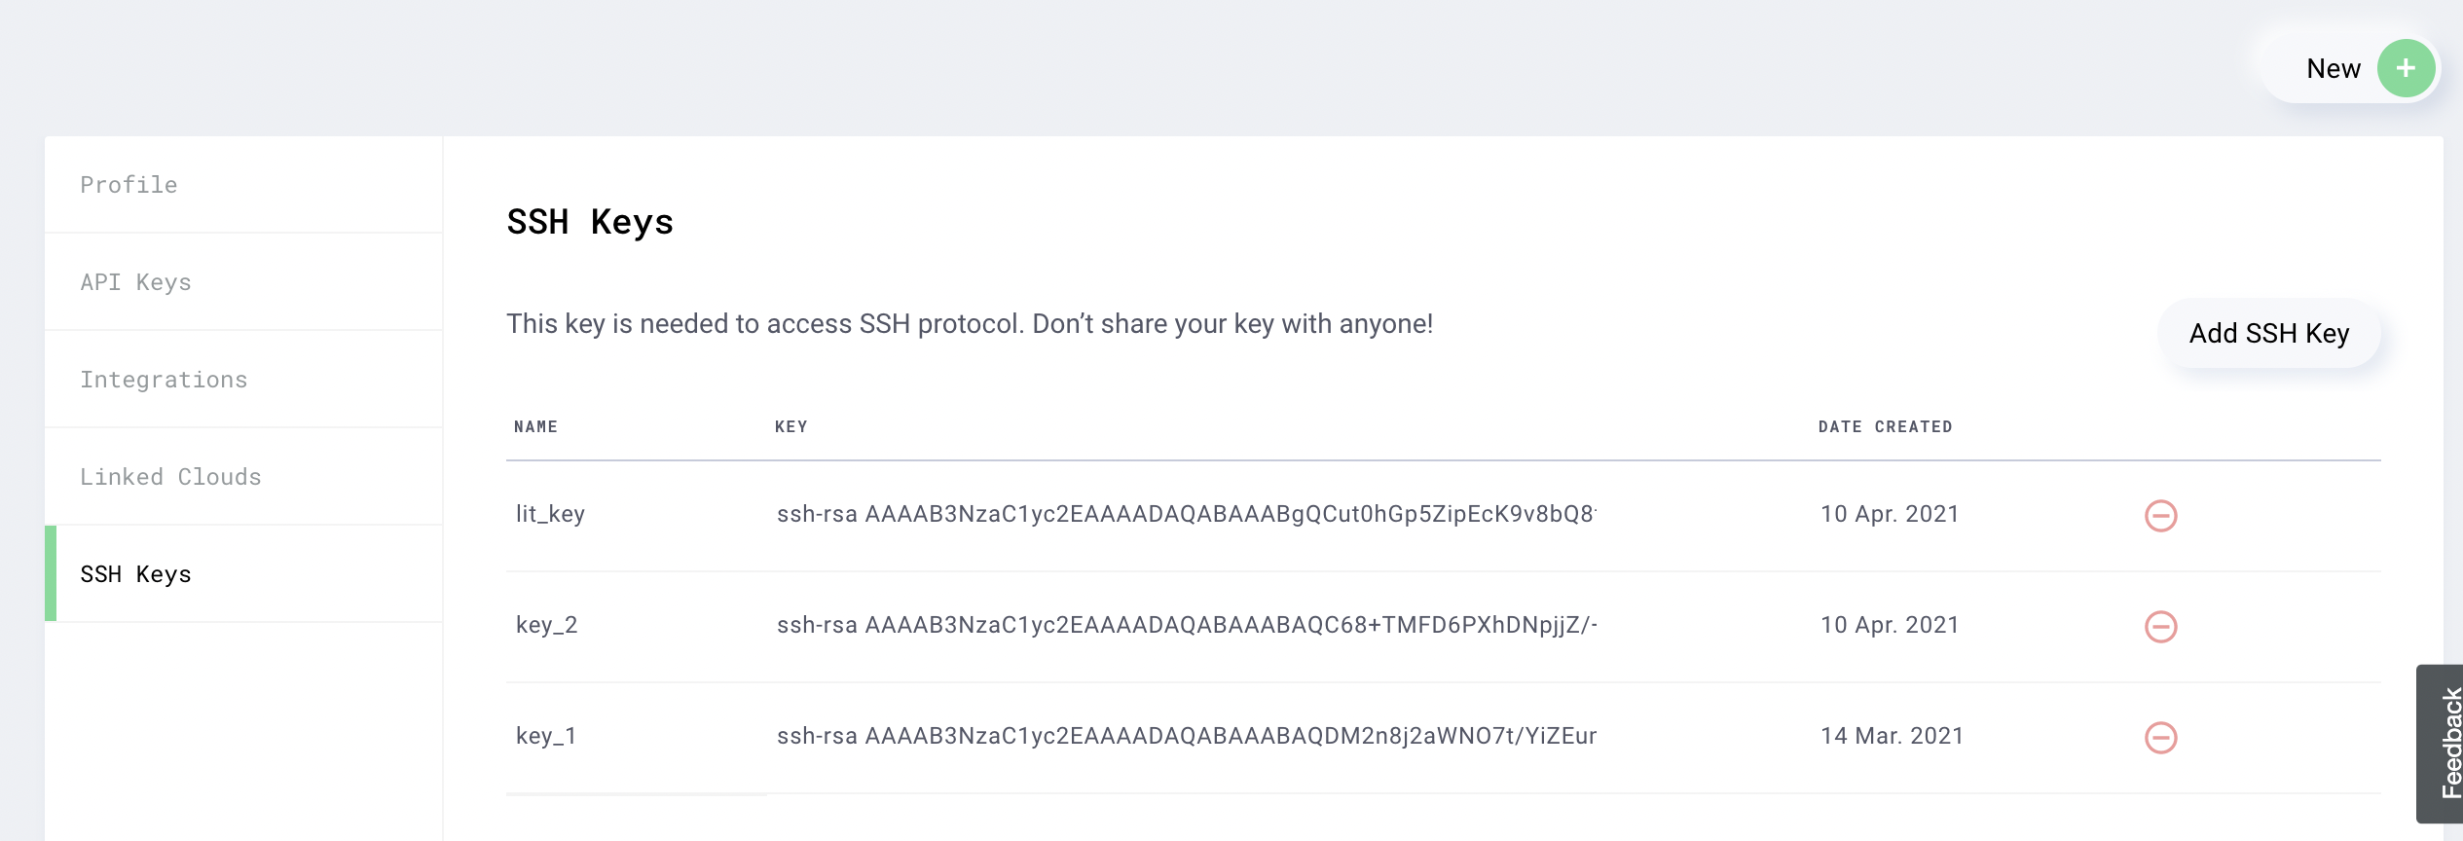Select the key_2 key string
2463x841 pixels.
[1187, 625]
